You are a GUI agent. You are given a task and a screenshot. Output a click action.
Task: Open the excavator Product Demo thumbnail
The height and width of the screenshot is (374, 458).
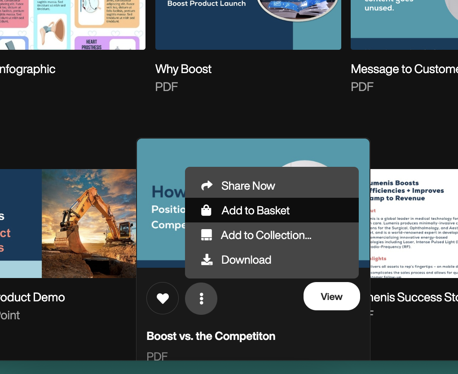pyautogui.click(x=67, y=223)
